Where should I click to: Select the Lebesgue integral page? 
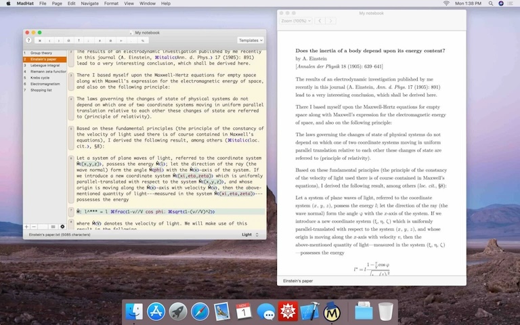click(x=45, y=65)
